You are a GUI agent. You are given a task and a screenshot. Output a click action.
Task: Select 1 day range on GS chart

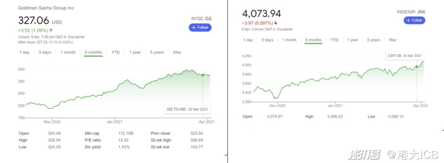tap(25, 52)
